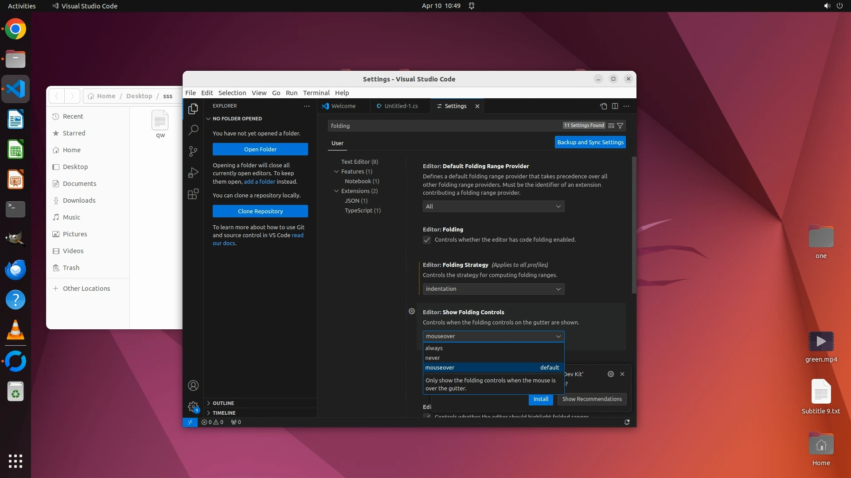851x478 pixels.
Task: Click the Clone Repository button
Action: click(x=260, y=211)
